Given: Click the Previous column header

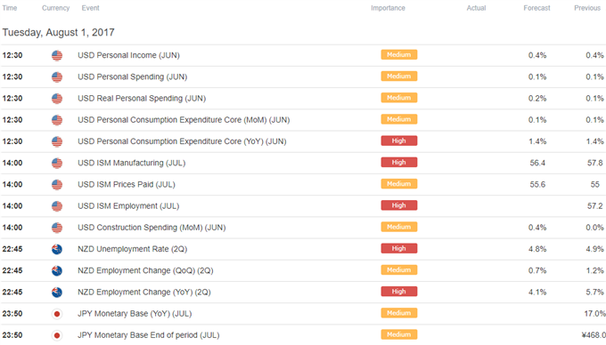Looking at the screenshot, I should [x=587, y=8].
